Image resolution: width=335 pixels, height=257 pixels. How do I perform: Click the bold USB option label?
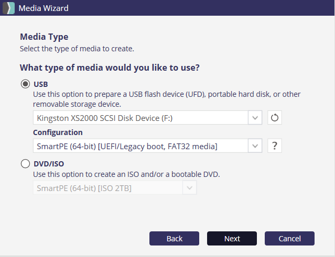(41, 84)
